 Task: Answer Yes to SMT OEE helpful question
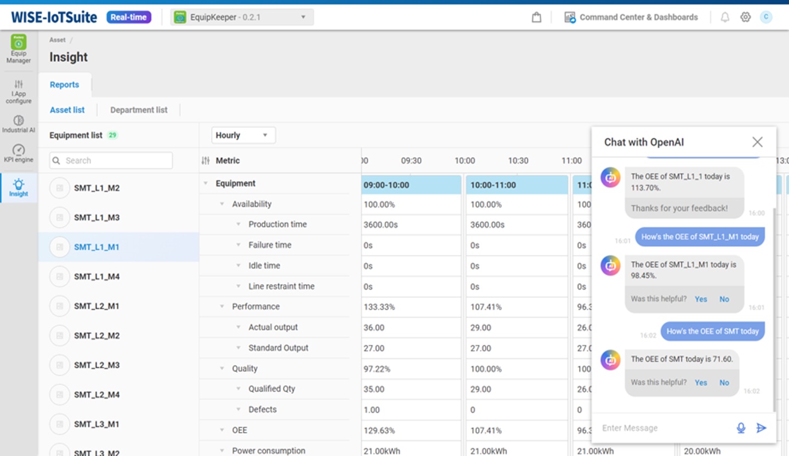pos(701,383)
